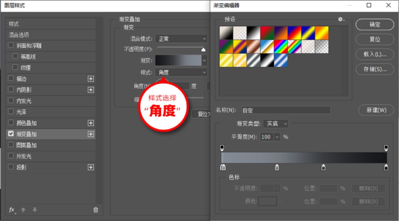Viewport: 399px width, 221px height.
Task: Enable the 斜面和浮雕 checkbox
Action: (11, 46)
